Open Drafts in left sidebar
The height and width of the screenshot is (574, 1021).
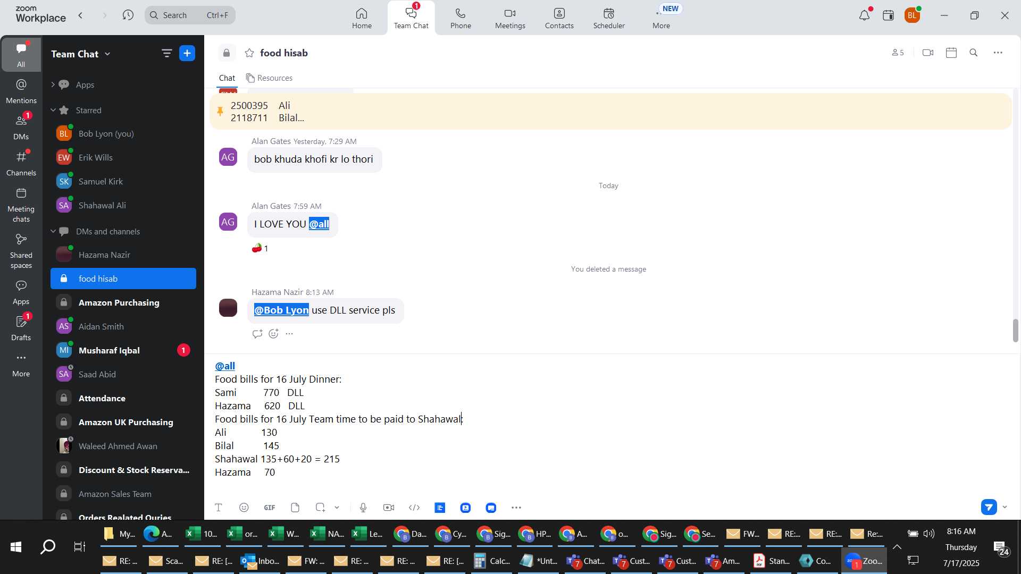coord(21,328)
